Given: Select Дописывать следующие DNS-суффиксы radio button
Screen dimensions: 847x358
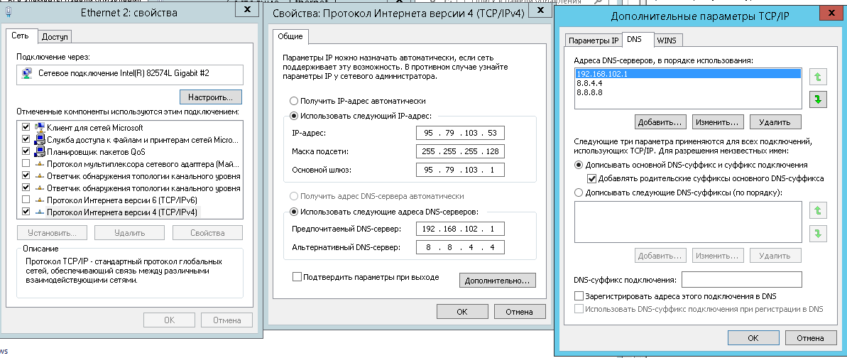Looking at the screenshot, I should (x=578, y=192).
